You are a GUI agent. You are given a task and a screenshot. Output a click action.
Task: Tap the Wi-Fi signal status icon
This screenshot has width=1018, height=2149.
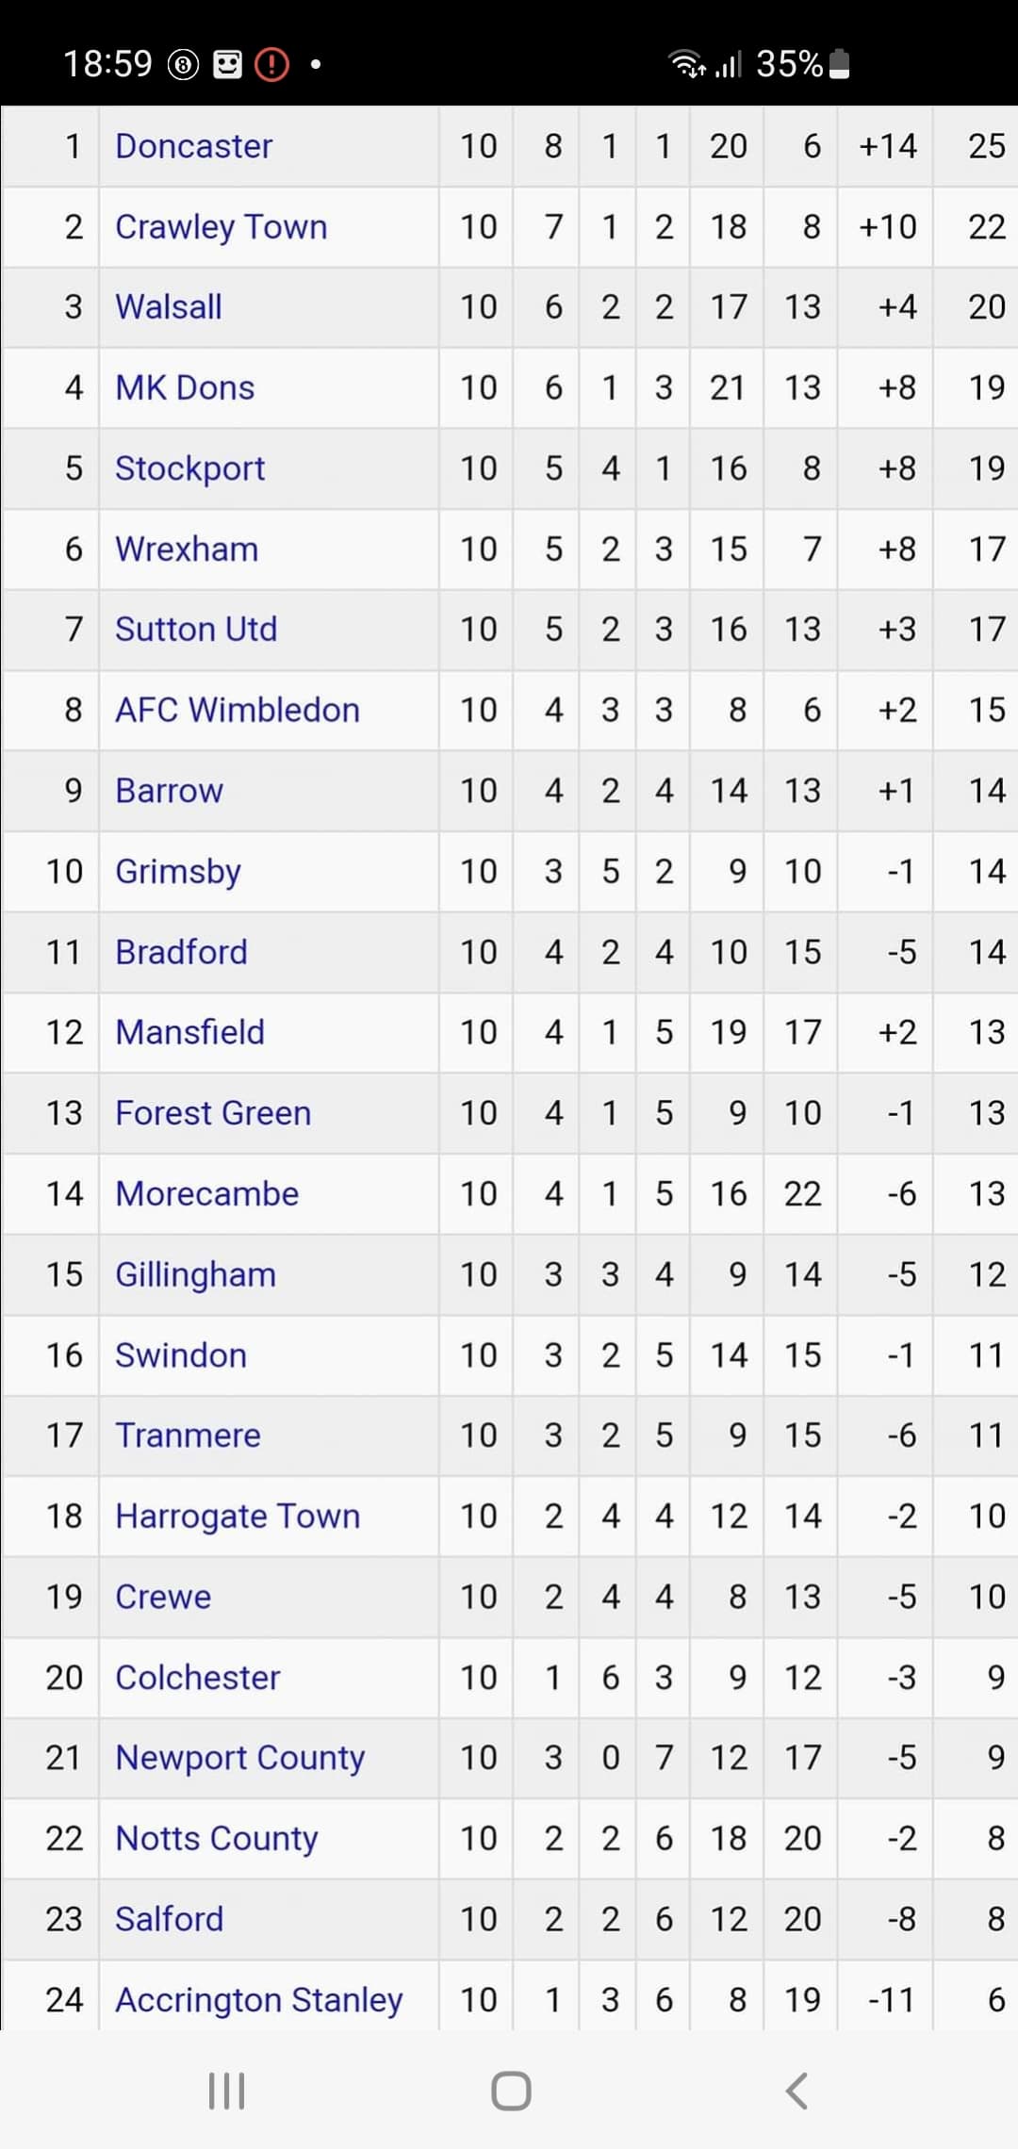pos(686,64)
